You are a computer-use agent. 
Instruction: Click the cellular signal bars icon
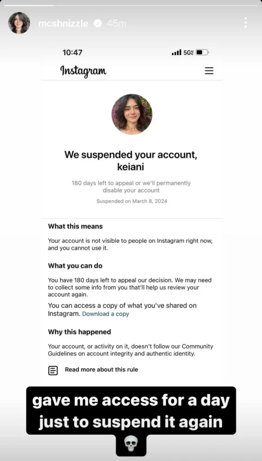click(x=176, y=52)
